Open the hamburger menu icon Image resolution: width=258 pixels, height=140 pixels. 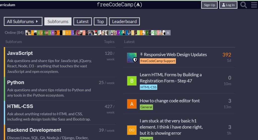pyautogui.click(x=254, y=5)
